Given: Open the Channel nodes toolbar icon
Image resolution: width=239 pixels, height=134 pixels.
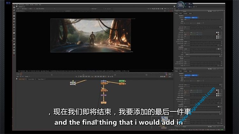Looking at the screenshot, I should 14,16.
